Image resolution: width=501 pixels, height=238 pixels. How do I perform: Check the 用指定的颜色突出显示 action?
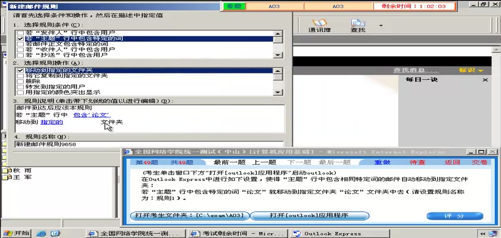(x=20, y=92)
